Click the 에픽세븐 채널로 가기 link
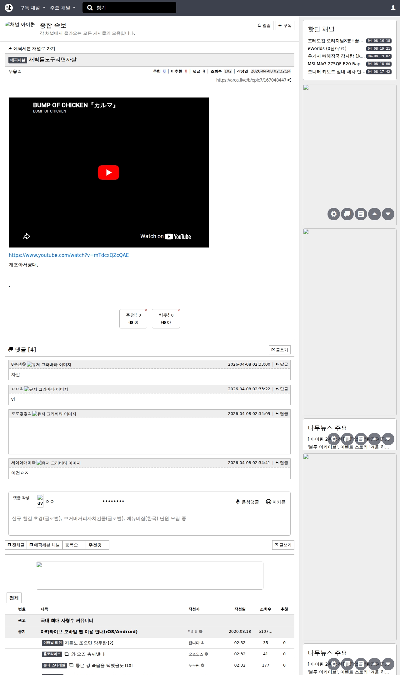This screenshot has width=400, height=675. (x=32, y=49)
